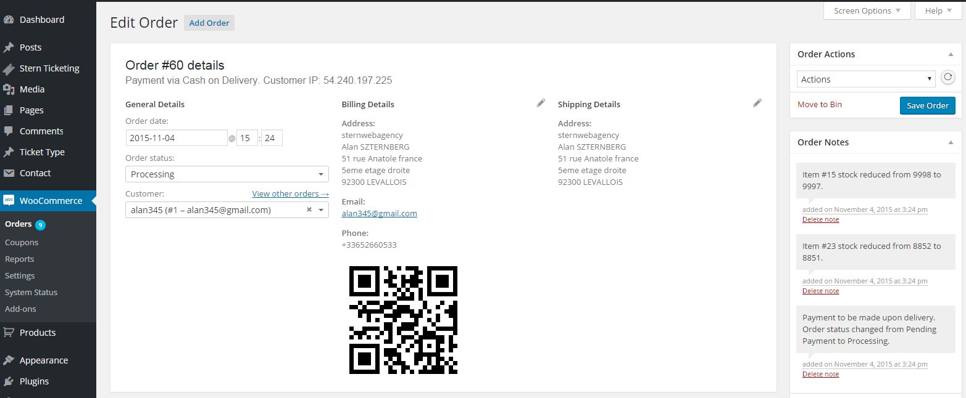Delete the Item #23 stock note
Screen dimensions: 966x398
click(820, 291)
